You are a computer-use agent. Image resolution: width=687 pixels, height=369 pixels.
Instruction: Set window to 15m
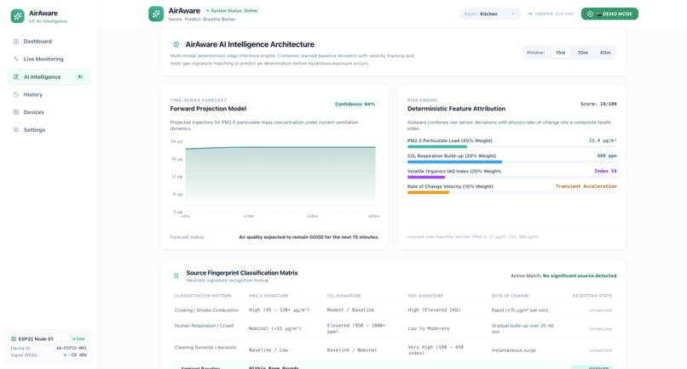point(560,53)
